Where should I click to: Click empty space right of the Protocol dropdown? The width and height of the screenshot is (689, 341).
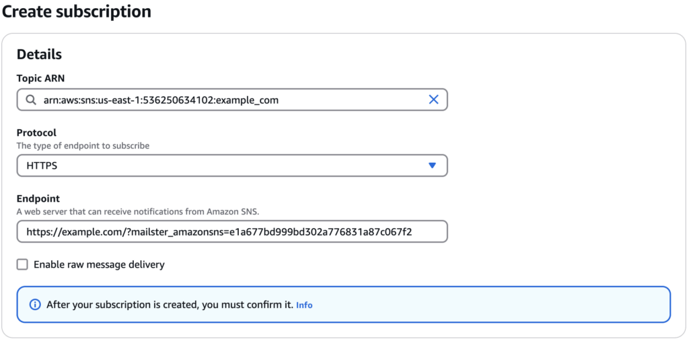[558, 165]
